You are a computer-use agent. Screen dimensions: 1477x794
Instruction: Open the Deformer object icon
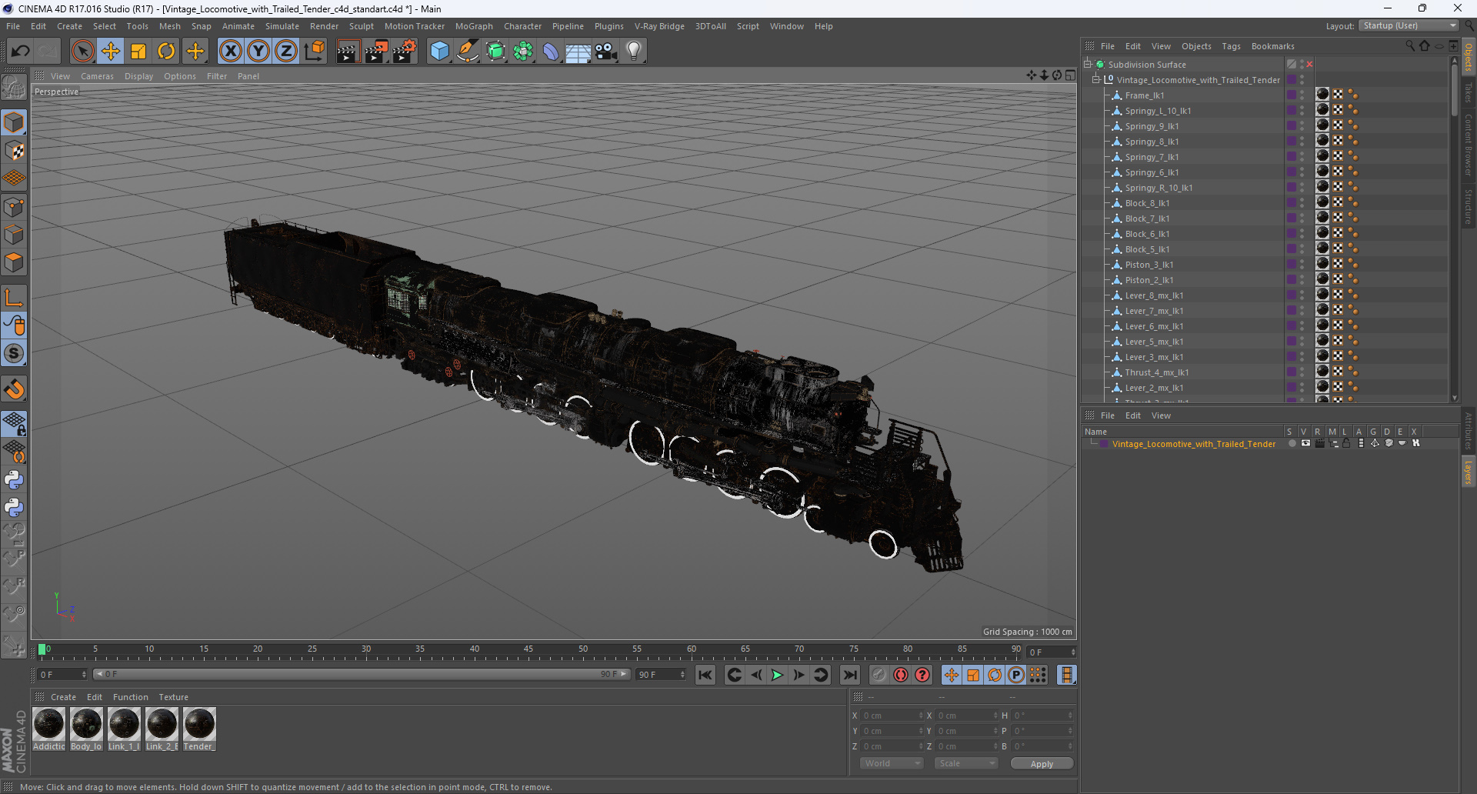tap(551, 52)
